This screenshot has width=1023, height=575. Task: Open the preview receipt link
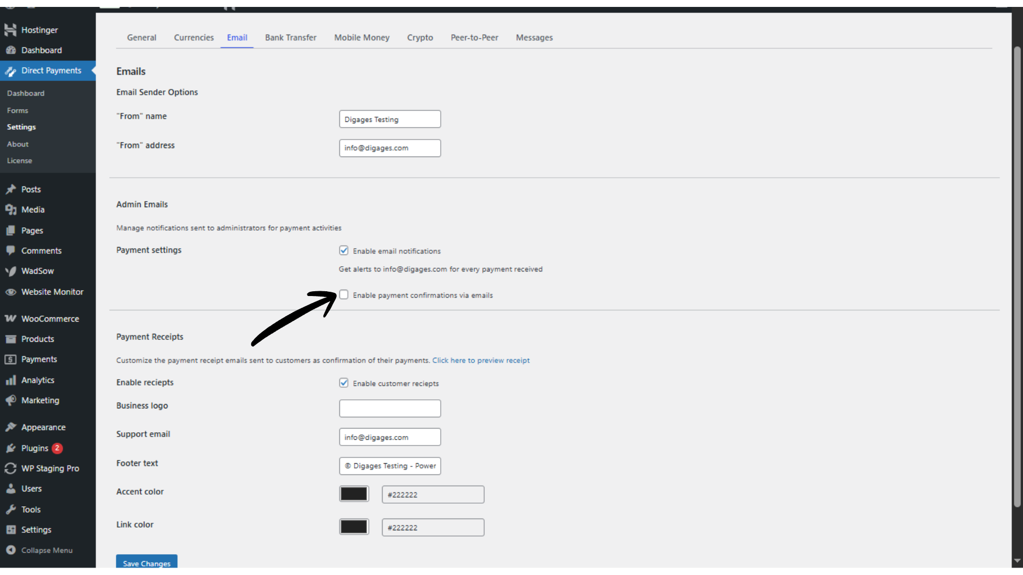(x=481, y=360)
